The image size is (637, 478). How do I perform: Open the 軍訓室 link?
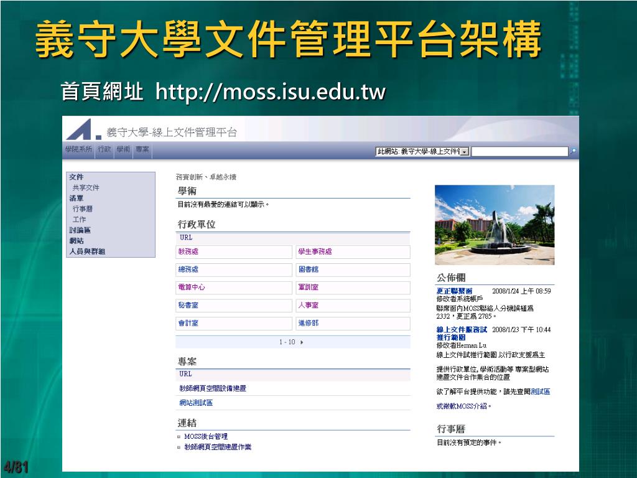coord(309,288)
